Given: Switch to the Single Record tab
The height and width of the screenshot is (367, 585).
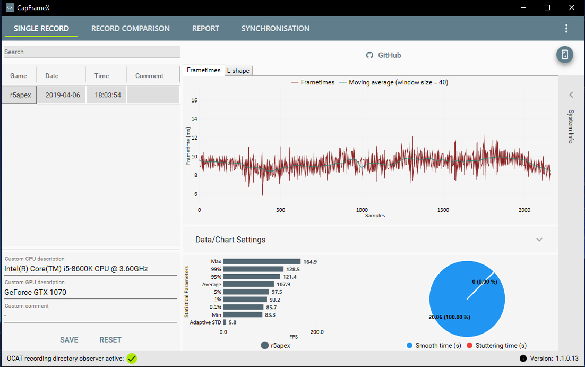Looking at the screenshot, I should [41, 28].
